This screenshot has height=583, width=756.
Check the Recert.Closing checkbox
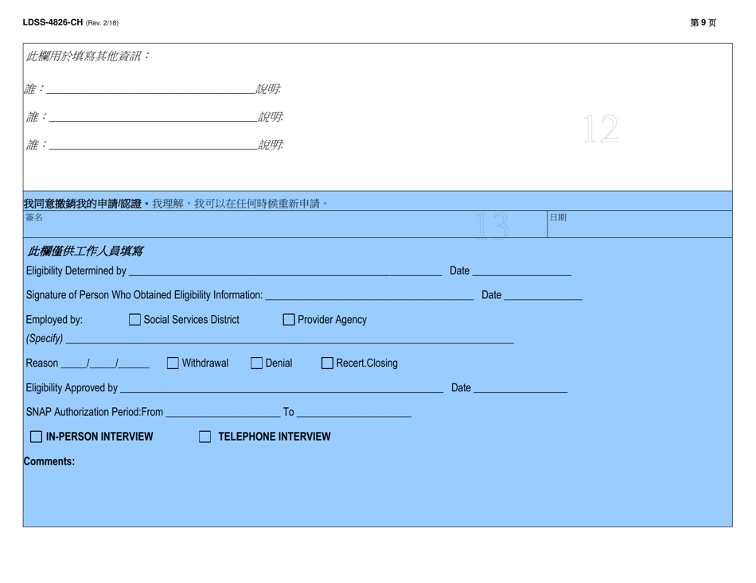[x=327, y=363]
